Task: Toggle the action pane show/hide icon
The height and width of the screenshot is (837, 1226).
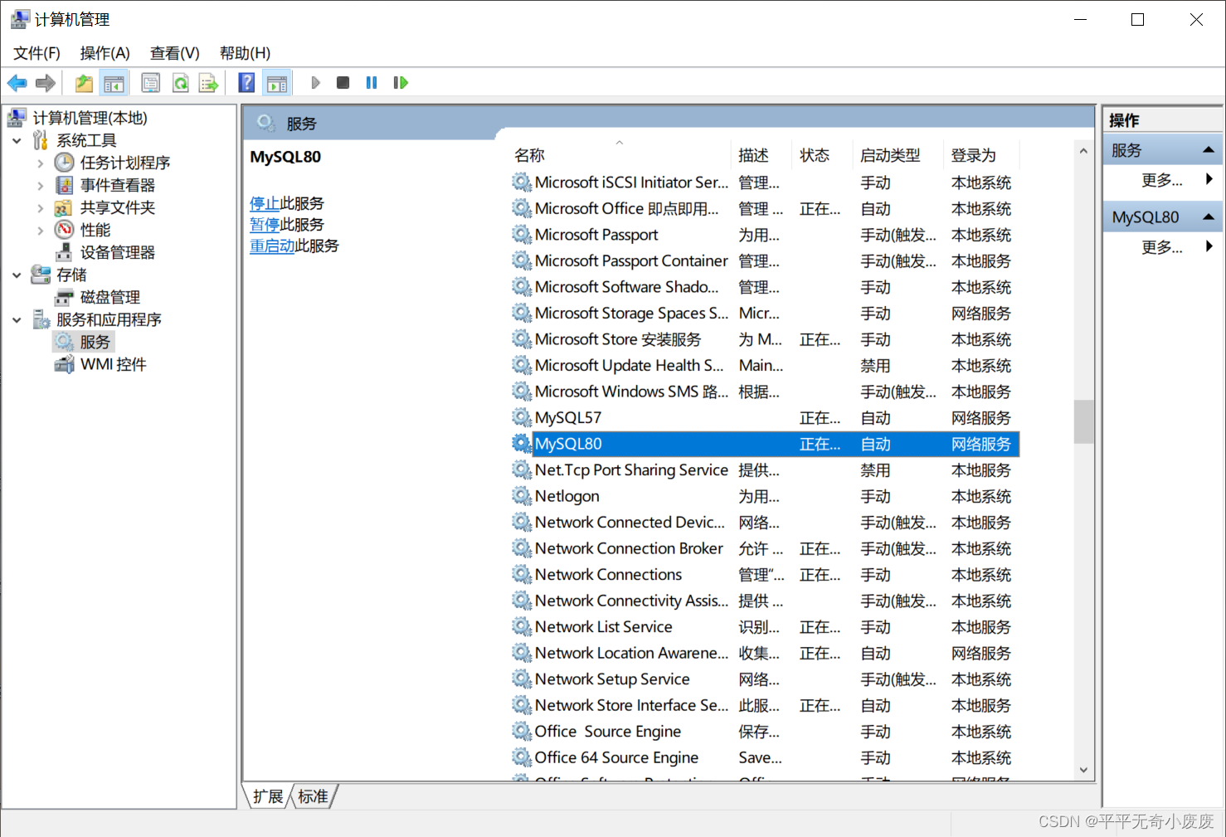Action: (x=277, y=83)
